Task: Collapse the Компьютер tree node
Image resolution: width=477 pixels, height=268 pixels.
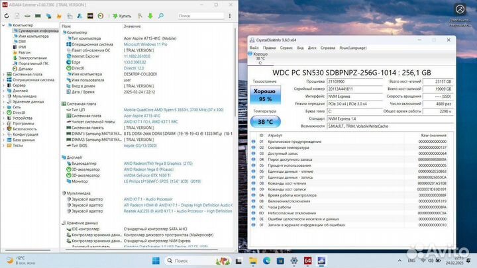Action: click(x=3, y=25)
